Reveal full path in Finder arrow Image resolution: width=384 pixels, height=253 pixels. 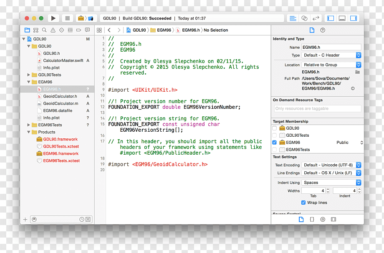[x=353, y=88]
